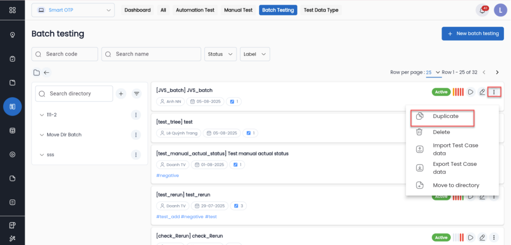Open options for Move Dir Batch directory
The width and height of the screenshot is (511, 245).
tap(136, 135)
